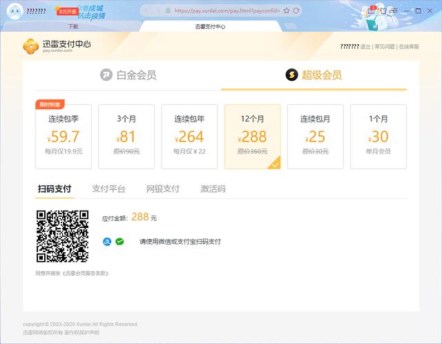This screenshot has width=442, height=344.
Task: Open the 网银支付 payment tab
Action: coord(162,189)
